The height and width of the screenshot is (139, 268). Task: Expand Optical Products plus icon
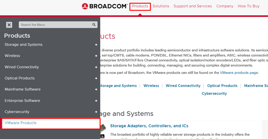pyautogui.click(x=96, y=78)
